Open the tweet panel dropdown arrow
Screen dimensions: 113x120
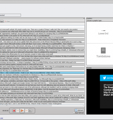tap(84, 19)
